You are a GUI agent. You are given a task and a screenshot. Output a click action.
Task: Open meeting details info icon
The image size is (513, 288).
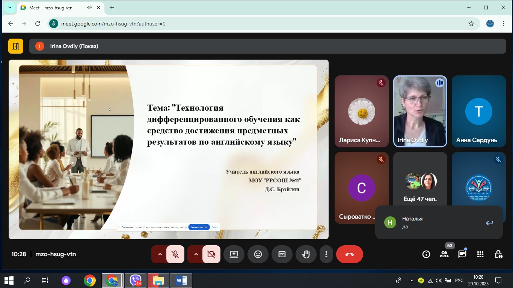pos(426,254)
